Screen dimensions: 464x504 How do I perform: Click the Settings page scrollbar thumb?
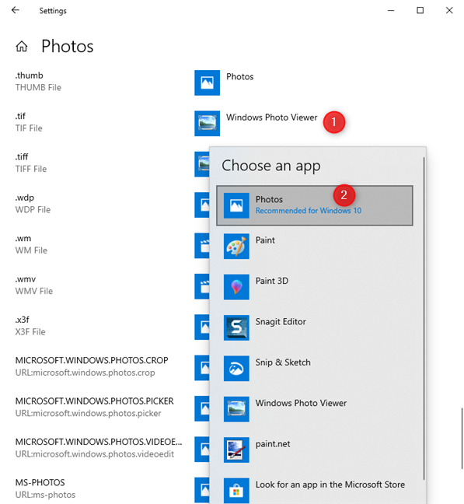462,439
